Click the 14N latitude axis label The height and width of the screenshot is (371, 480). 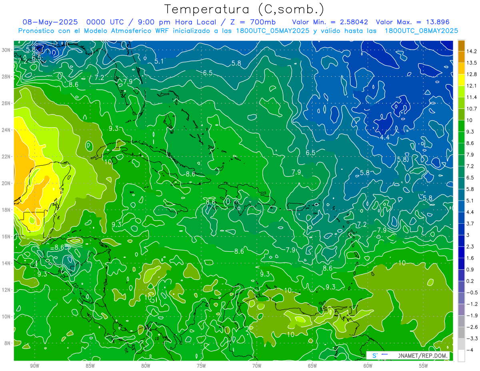click(6, 263)
